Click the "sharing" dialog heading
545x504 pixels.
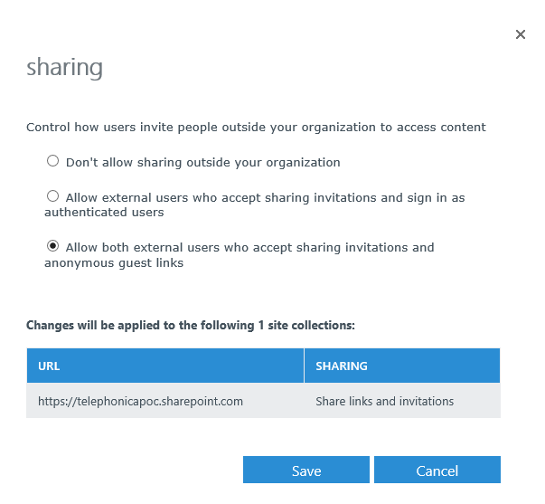click(64, 68)
